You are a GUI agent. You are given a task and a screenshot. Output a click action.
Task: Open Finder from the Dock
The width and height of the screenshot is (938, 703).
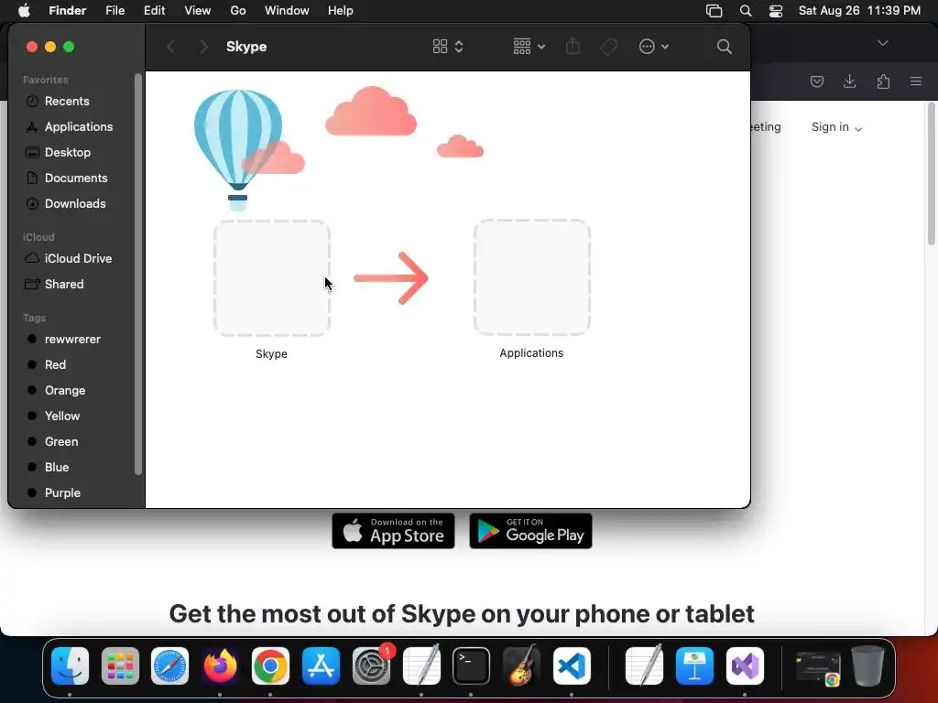70,666
